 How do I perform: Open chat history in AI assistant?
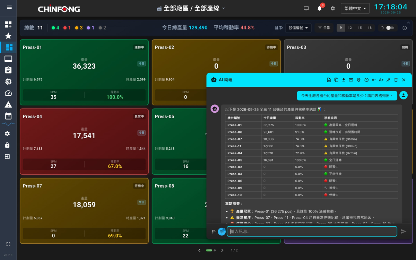pyautogui.click(x=366, y=80)
